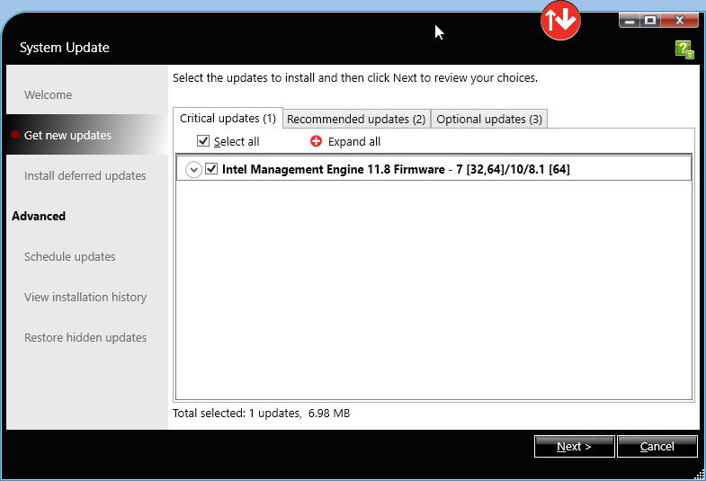Open the Critical updates tab

(x=228, y=119)
